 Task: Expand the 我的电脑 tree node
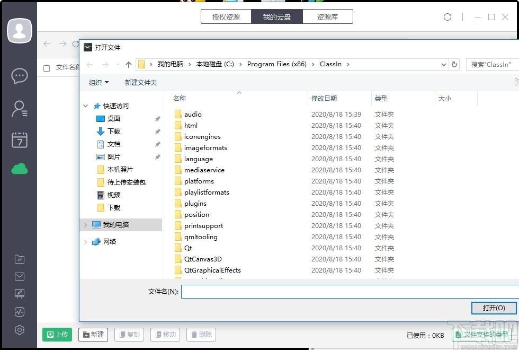pyautogui.click(x=86, y=225)
